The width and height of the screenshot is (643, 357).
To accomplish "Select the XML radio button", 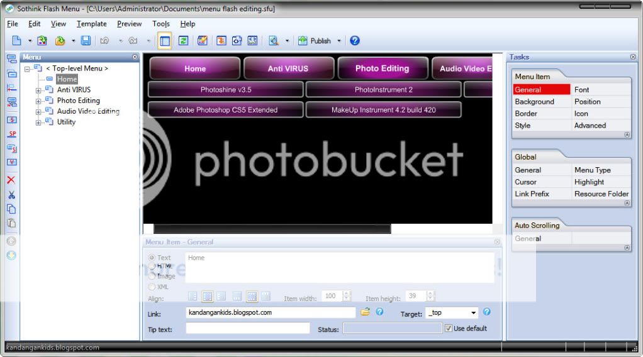I will pyautogui.click(x=152, y=287).
